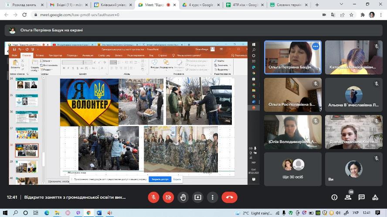Open the Activities panel icon
Screen dimensions: 387x217
375,197
